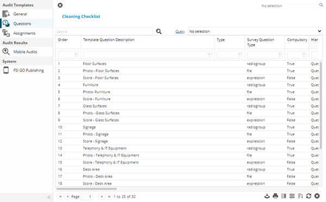Open the filter for Order column
Screen dimensions: 326x202
76,55
